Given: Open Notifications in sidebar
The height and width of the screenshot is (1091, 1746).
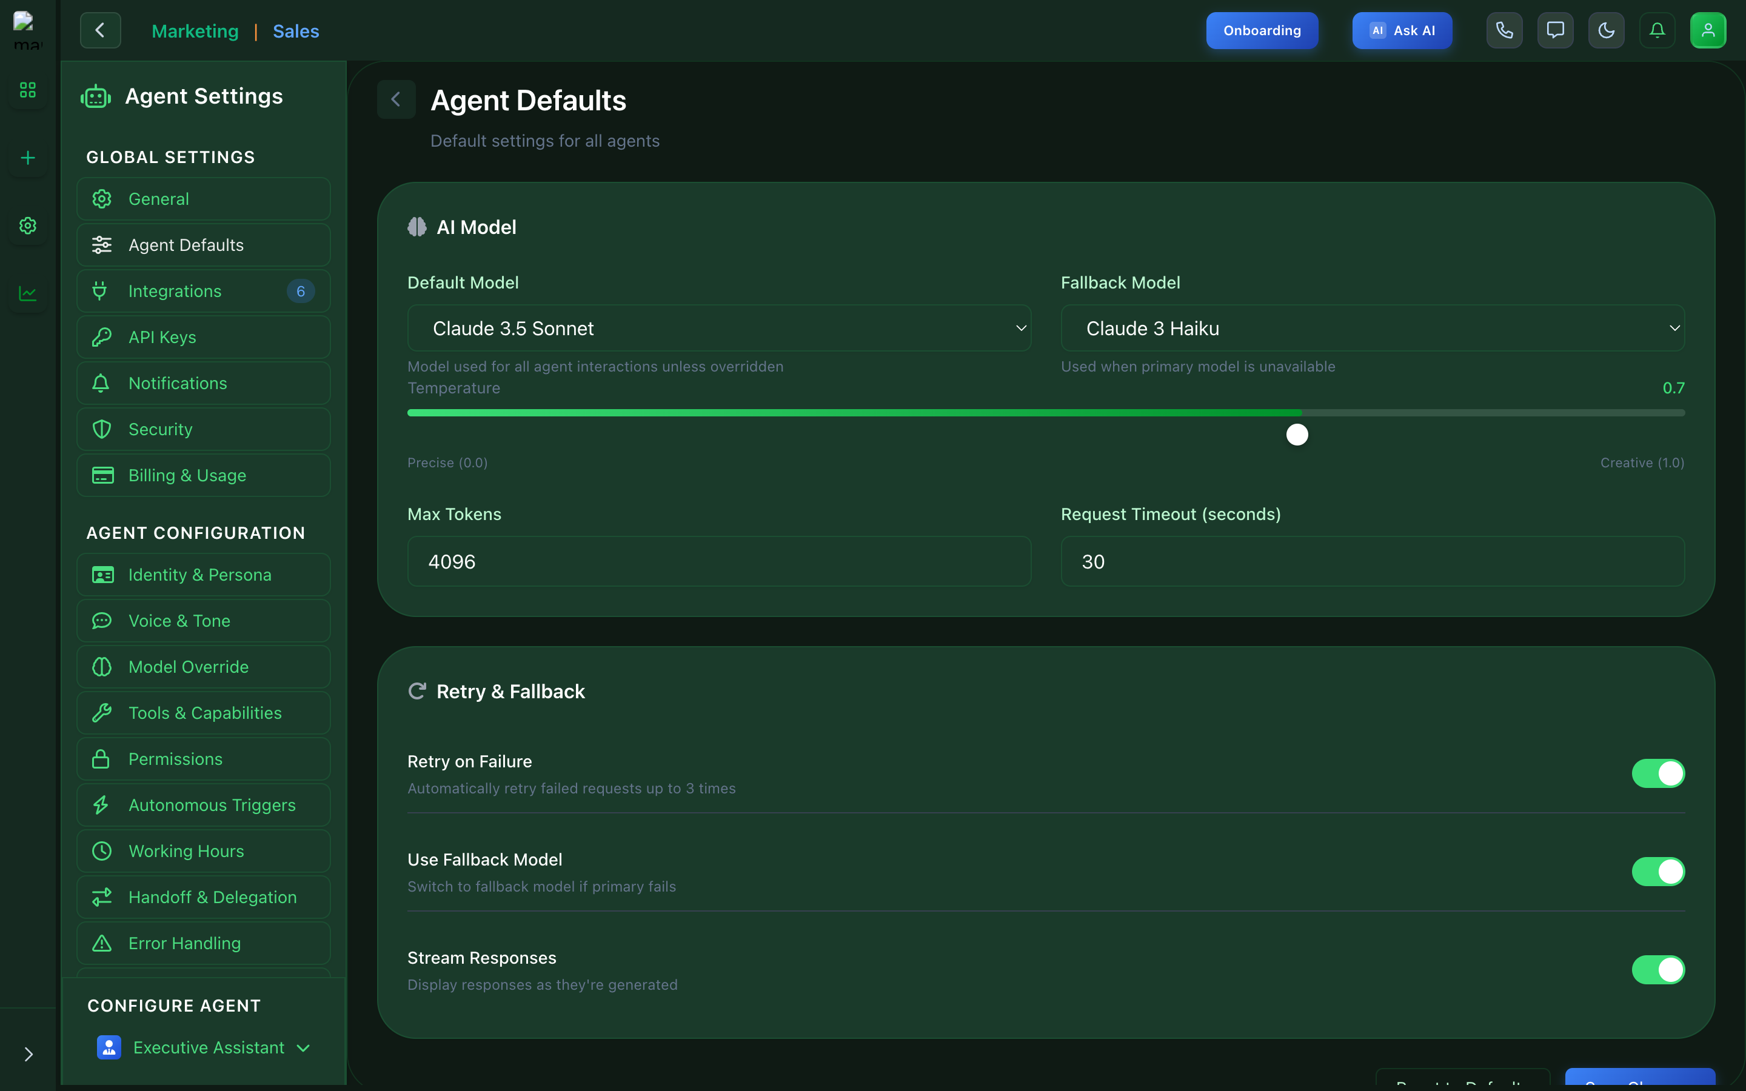Looking at the screenshot, I should [204, 383].
